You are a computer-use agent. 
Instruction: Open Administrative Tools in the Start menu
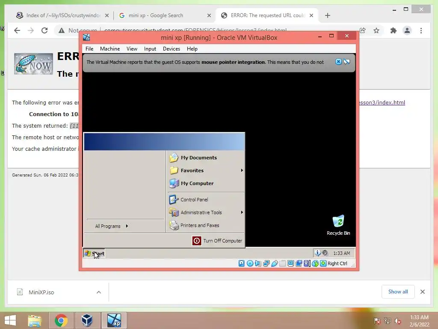pyautogui.click(x=206, y=212)
